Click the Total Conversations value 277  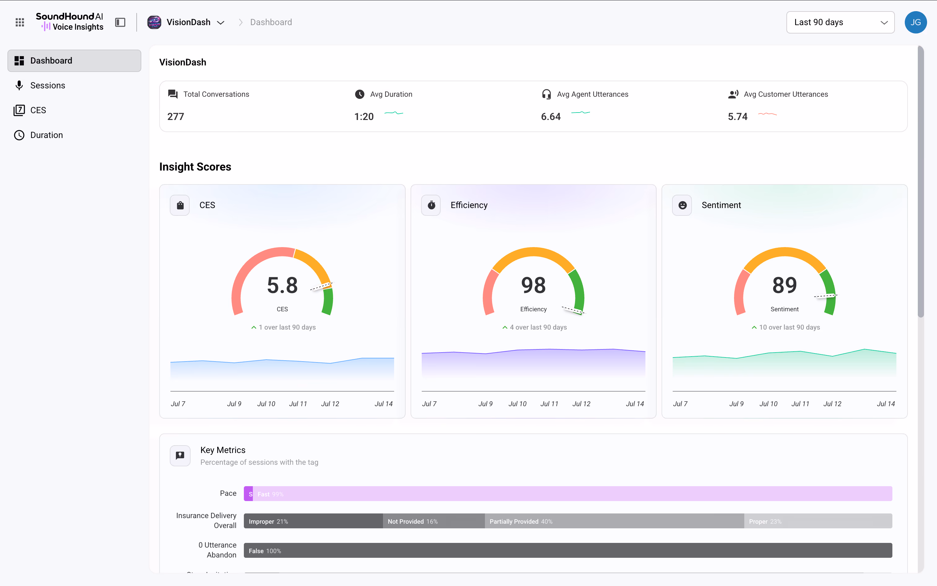click(176, 117)
